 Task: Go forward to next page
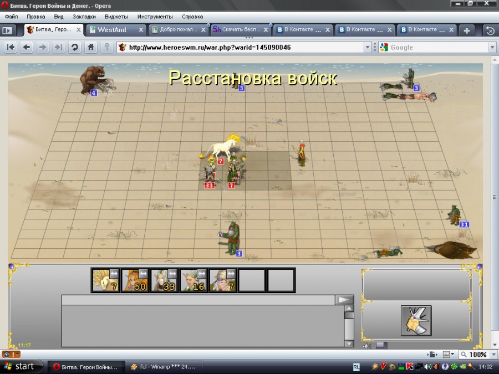coord(42,48)
